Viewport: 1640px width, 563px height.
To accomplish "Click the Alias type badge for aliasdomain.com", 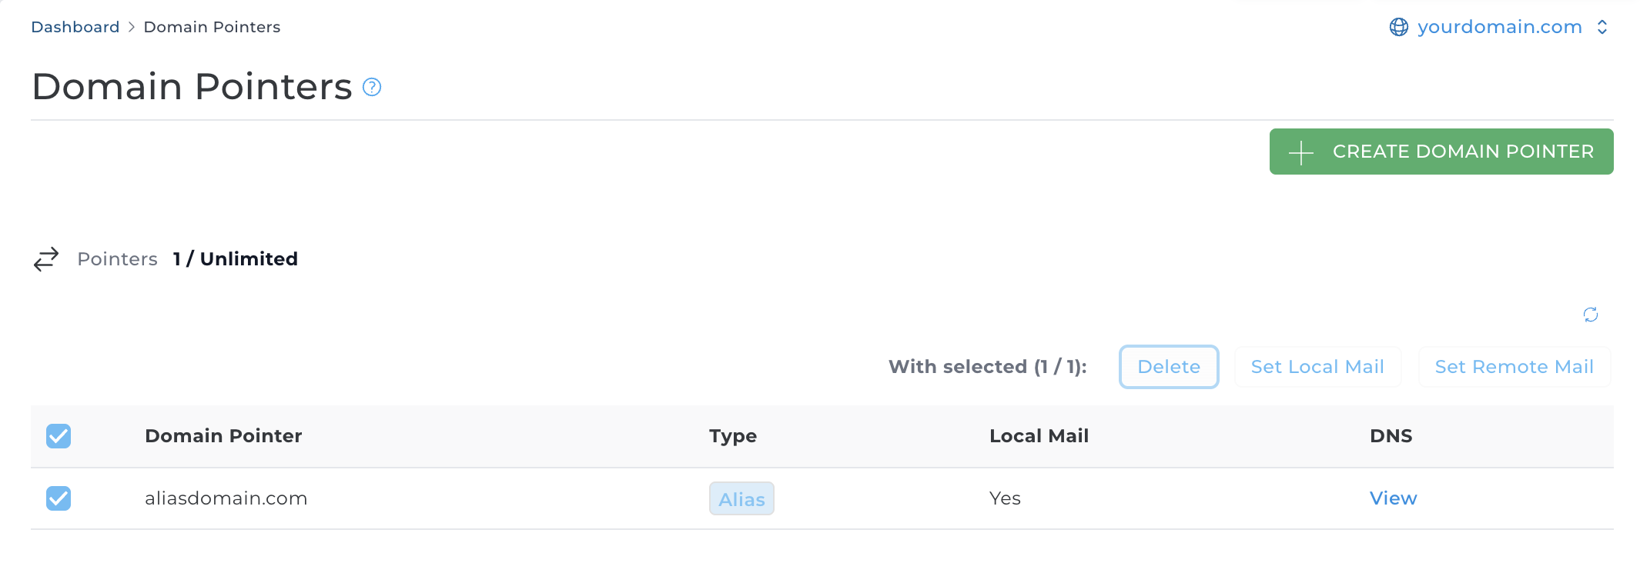I will pyautogui.click(x=741, y=498).
